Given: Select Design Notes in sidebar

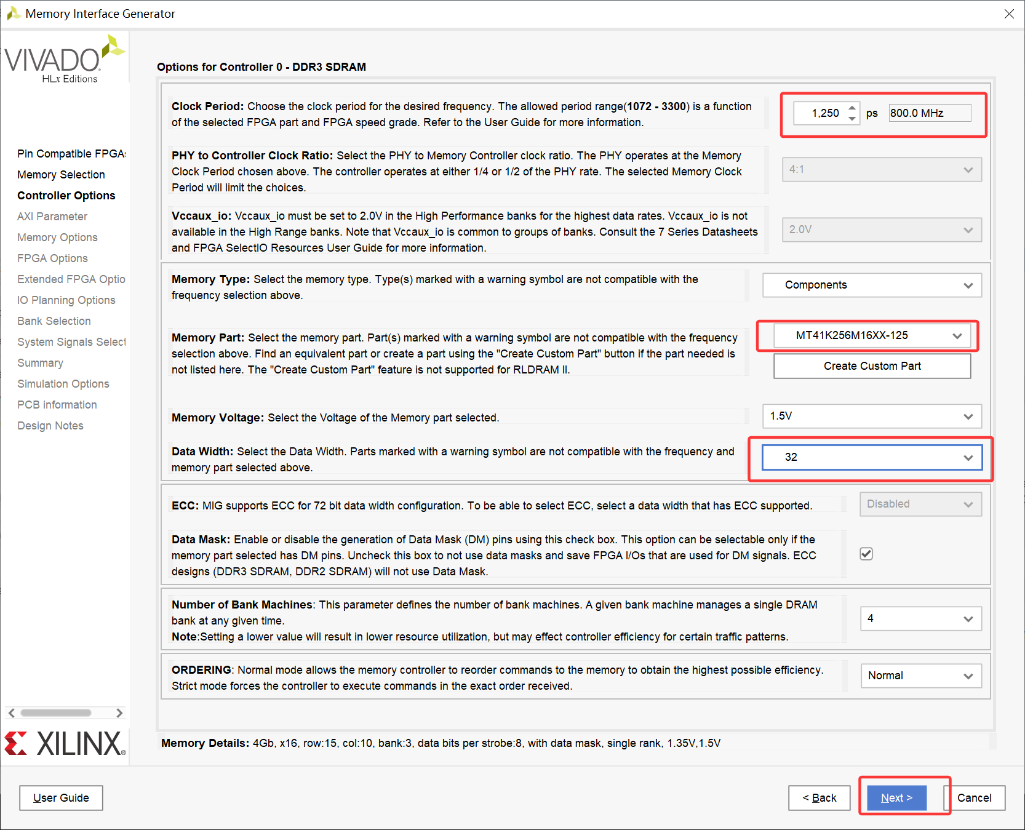Looking at the screenshot, I should (x=50, y=426).
